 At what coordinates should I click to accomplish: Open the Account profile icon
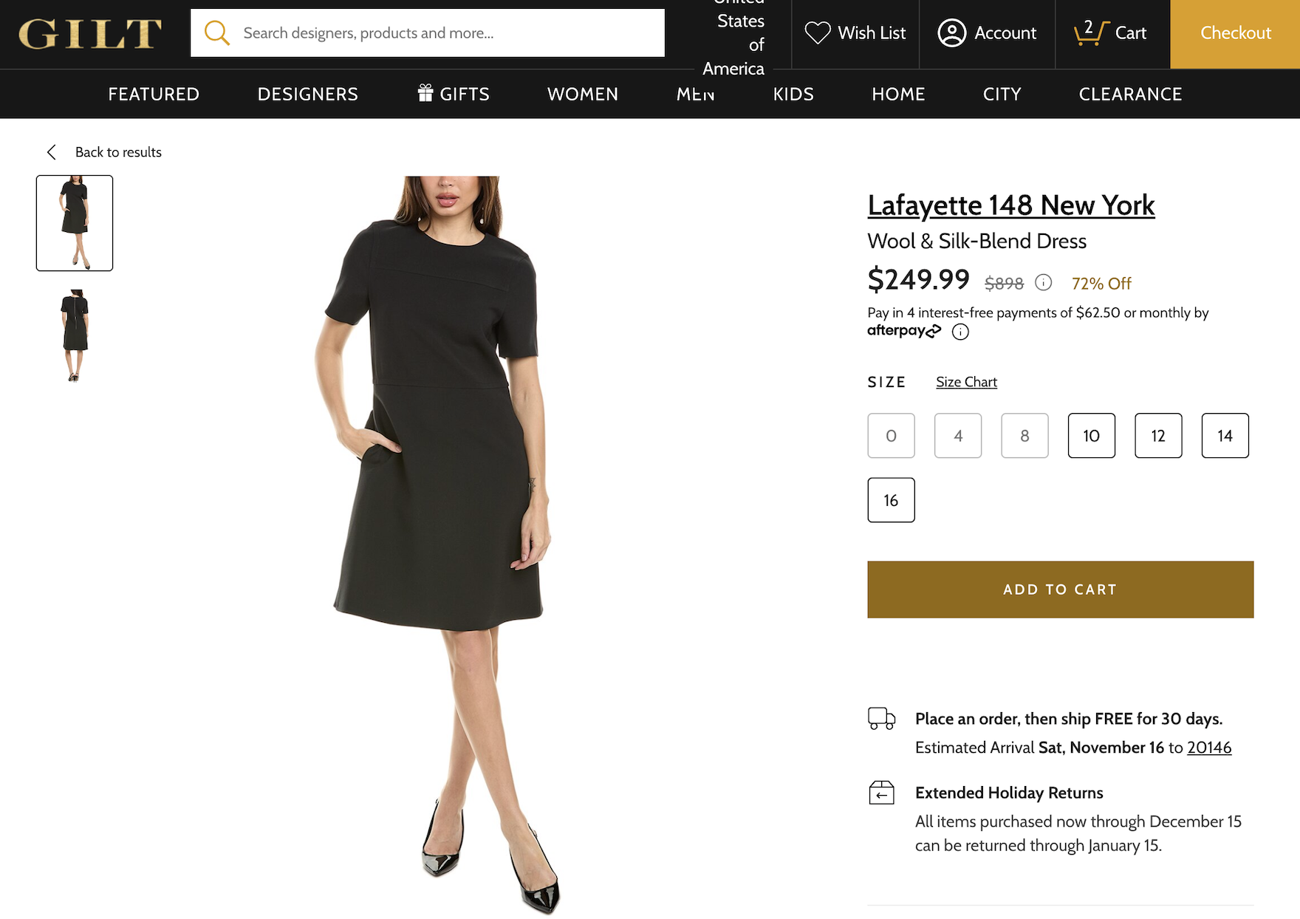[x=951, y=33]
